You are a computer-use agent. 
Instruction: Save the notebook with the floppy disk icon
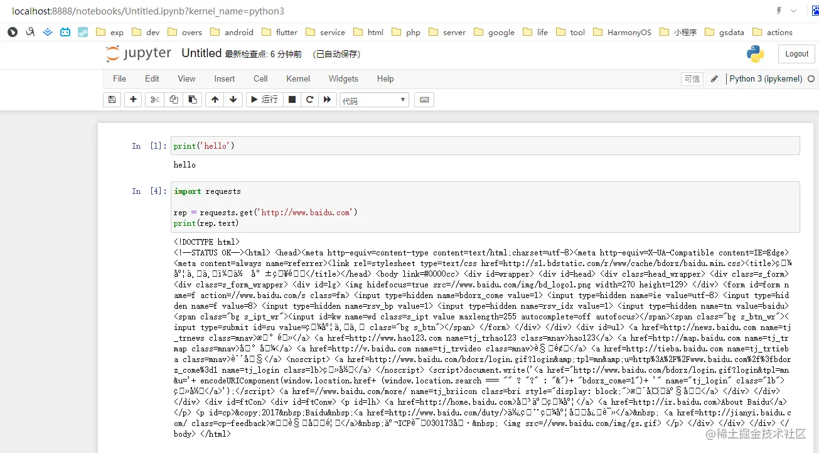(112, 100)
